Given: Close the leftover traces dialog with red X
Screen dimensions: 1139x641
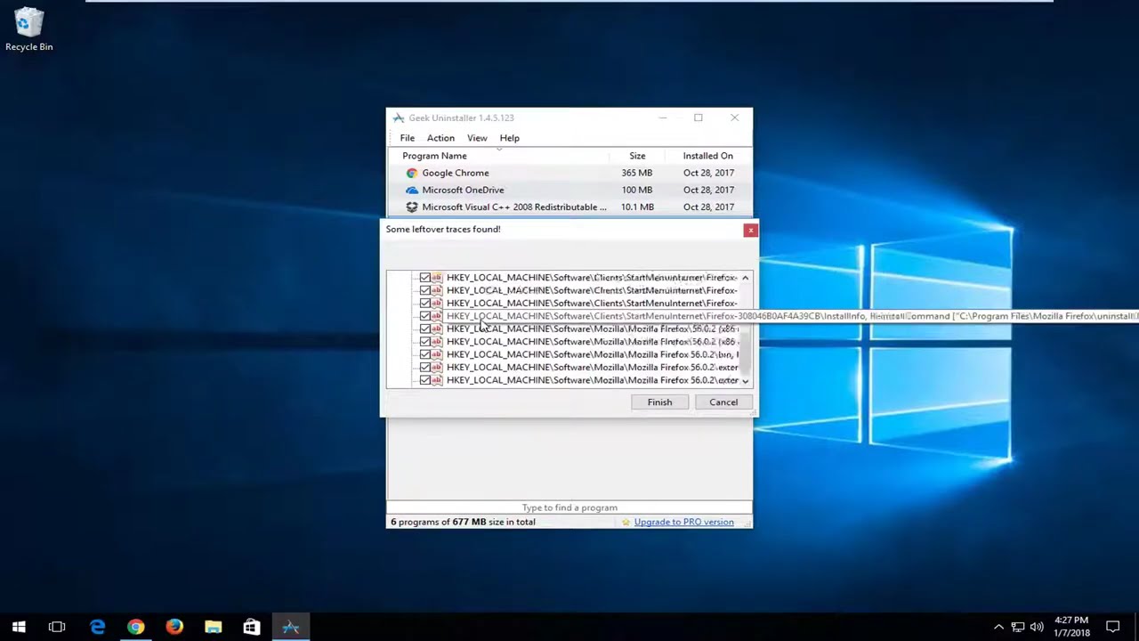Looking at the screenshot, I should pyautogui.click(x=750, y=231).
